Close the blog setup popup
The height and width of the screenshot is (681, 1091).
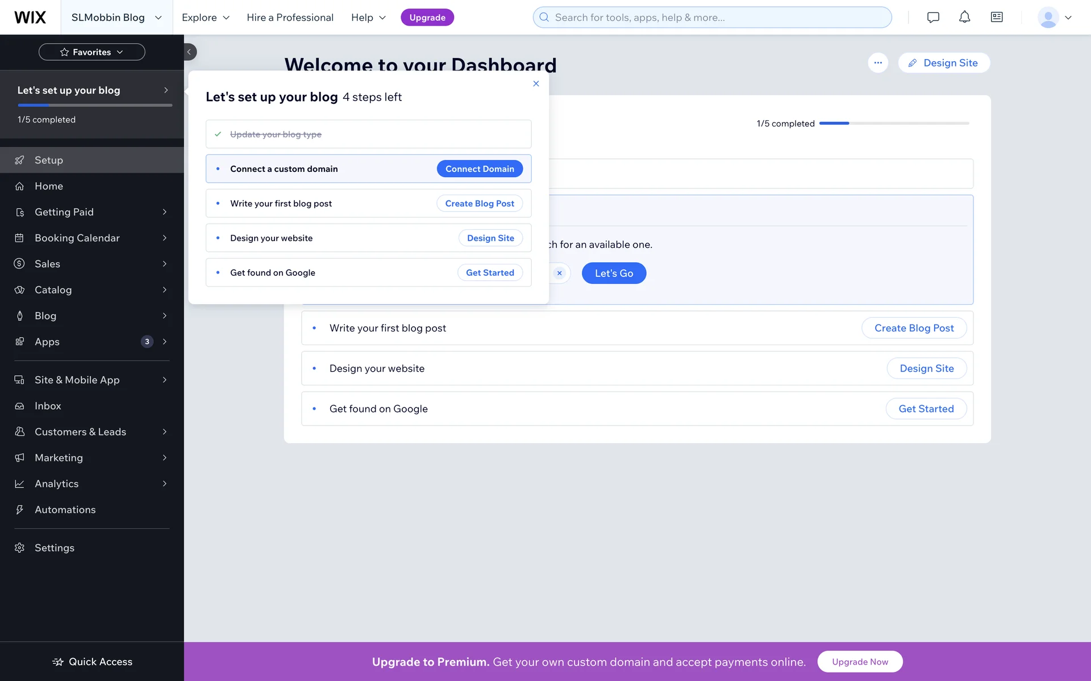pos(536,83)
